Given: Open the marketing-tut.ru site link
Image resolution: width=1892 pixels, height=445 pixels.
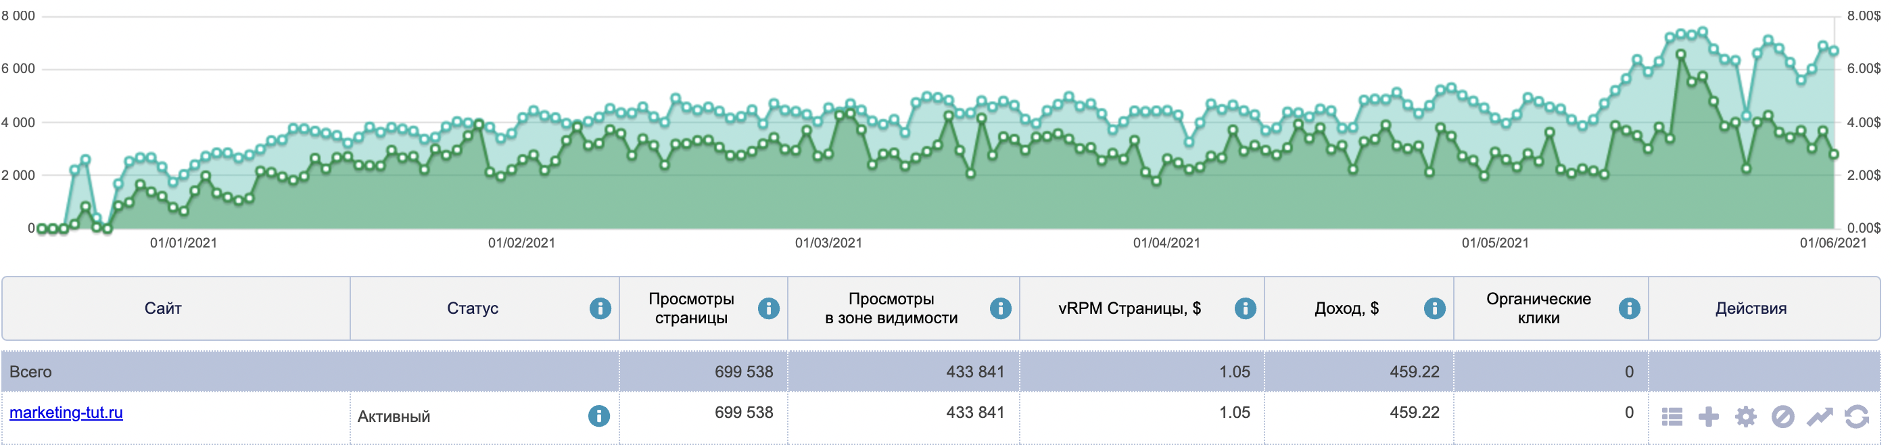Looking at the screenshot, I should [x=66, y=413].
